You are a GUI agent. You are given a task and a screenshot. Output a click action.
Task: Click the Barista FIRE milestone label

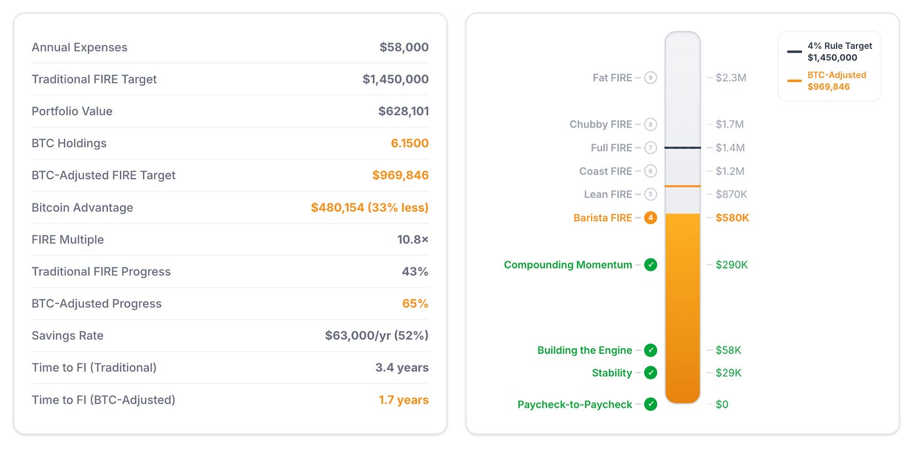coord(603,218)
